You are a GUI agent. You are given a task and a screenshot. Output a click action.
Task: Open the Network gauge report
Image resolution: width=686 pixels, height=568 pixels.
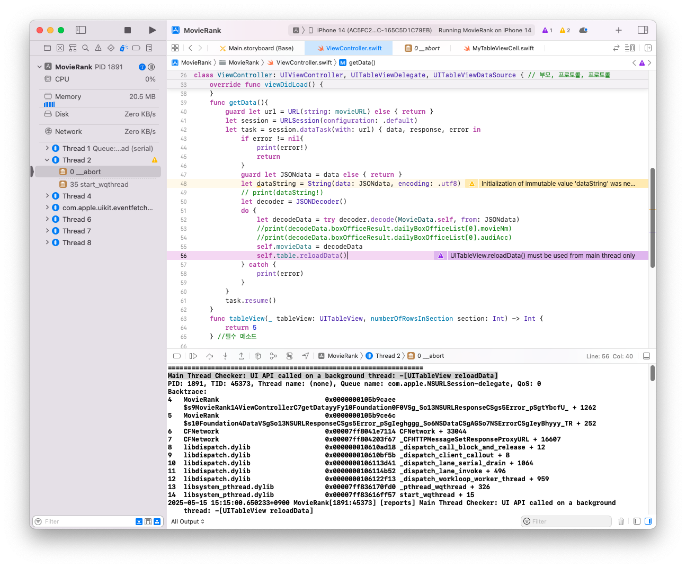(100, 131)
